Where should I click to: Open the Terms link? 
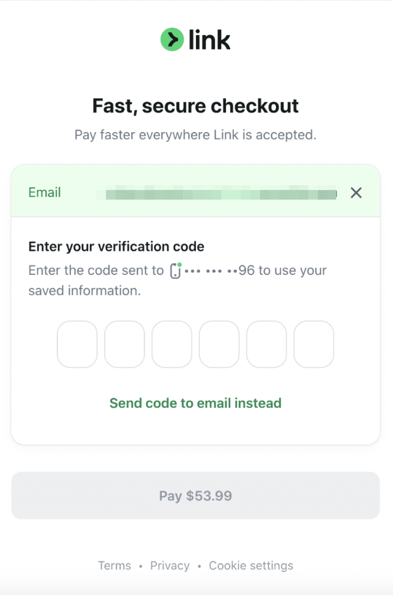pyautogui.click(x=115, y=566)
